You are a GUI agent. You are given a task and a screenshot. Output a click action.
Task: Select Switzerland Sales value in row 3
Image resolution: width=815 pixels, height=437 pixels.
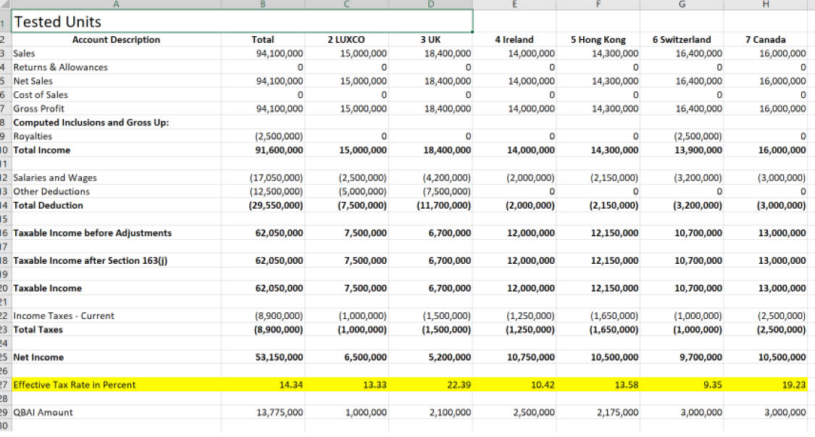tap(682, 54)
